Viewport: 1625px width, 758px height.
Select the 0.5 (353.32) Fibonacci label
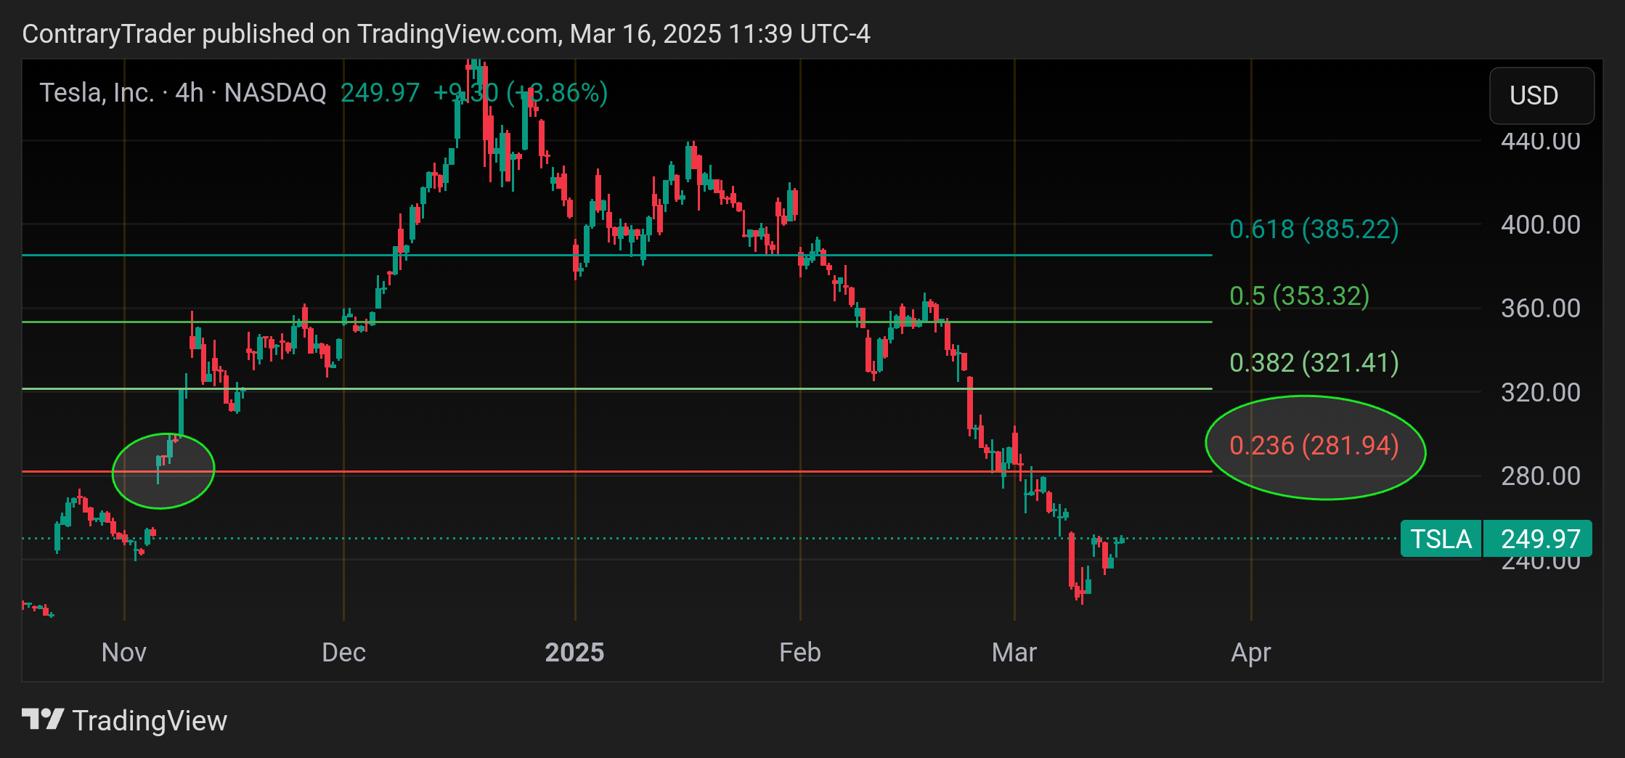click(1299, 296)
